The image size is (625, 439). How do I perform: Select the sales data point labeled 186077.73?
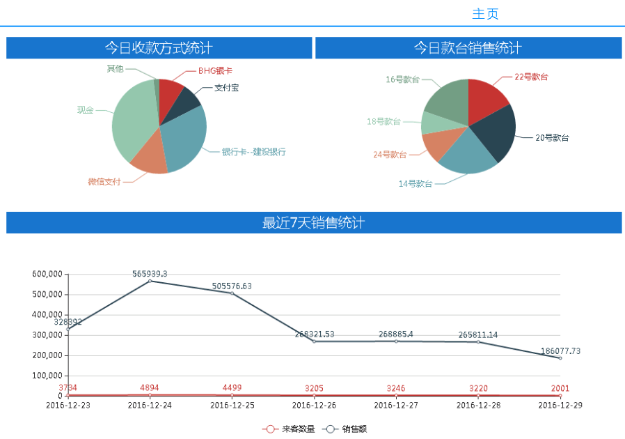[560, 358]
